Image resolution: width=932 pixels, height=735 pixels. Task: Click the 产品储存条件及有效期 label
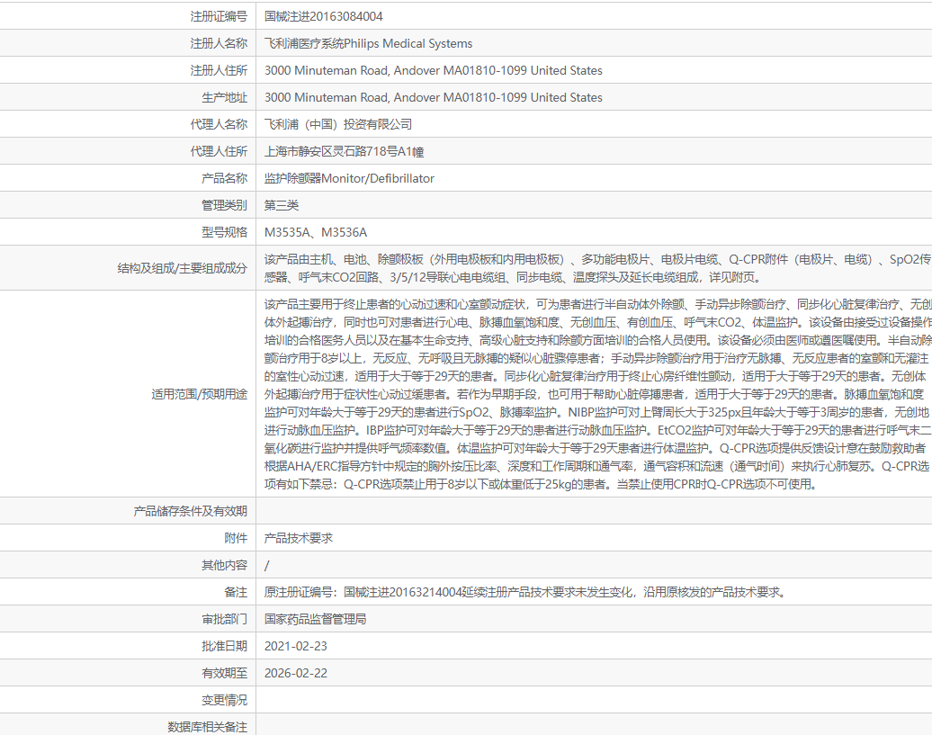click(x=190, y=511)
